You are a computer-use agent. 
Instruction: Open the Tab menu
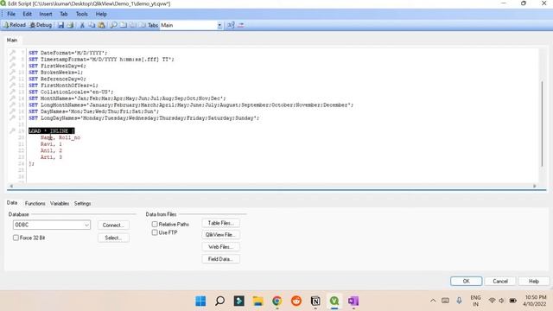tap(63, 14)
